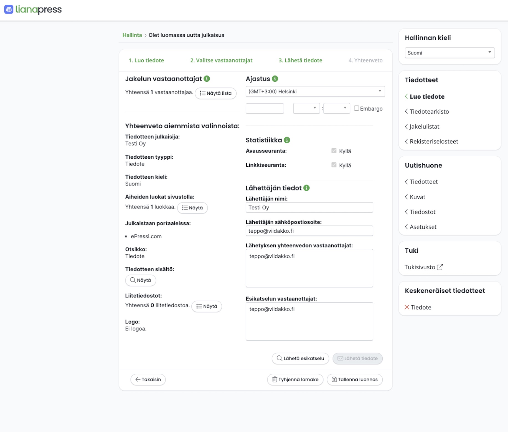Click Näytä next to liitetiedostoa count
This screenshot has width=508, height=432.
click(207, 306)
